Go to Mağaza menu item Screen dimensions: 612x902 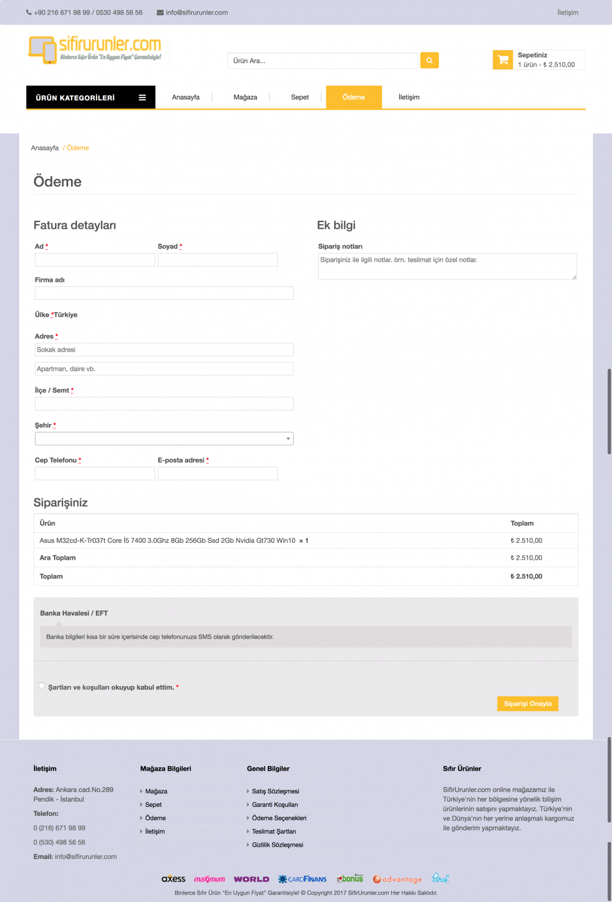(x=245, y=98)
